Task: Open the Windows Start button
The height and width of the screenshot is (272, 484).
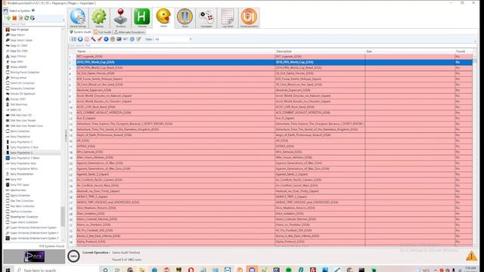Action: tap(8, 270)
